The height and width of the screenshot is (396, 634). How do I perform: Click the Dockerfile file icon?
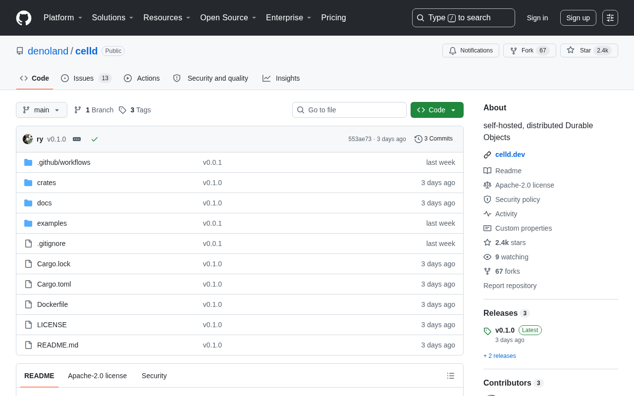point(28,304)
